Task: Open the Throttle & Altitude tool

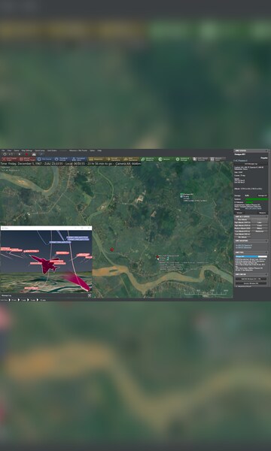Action: point(61,159)
